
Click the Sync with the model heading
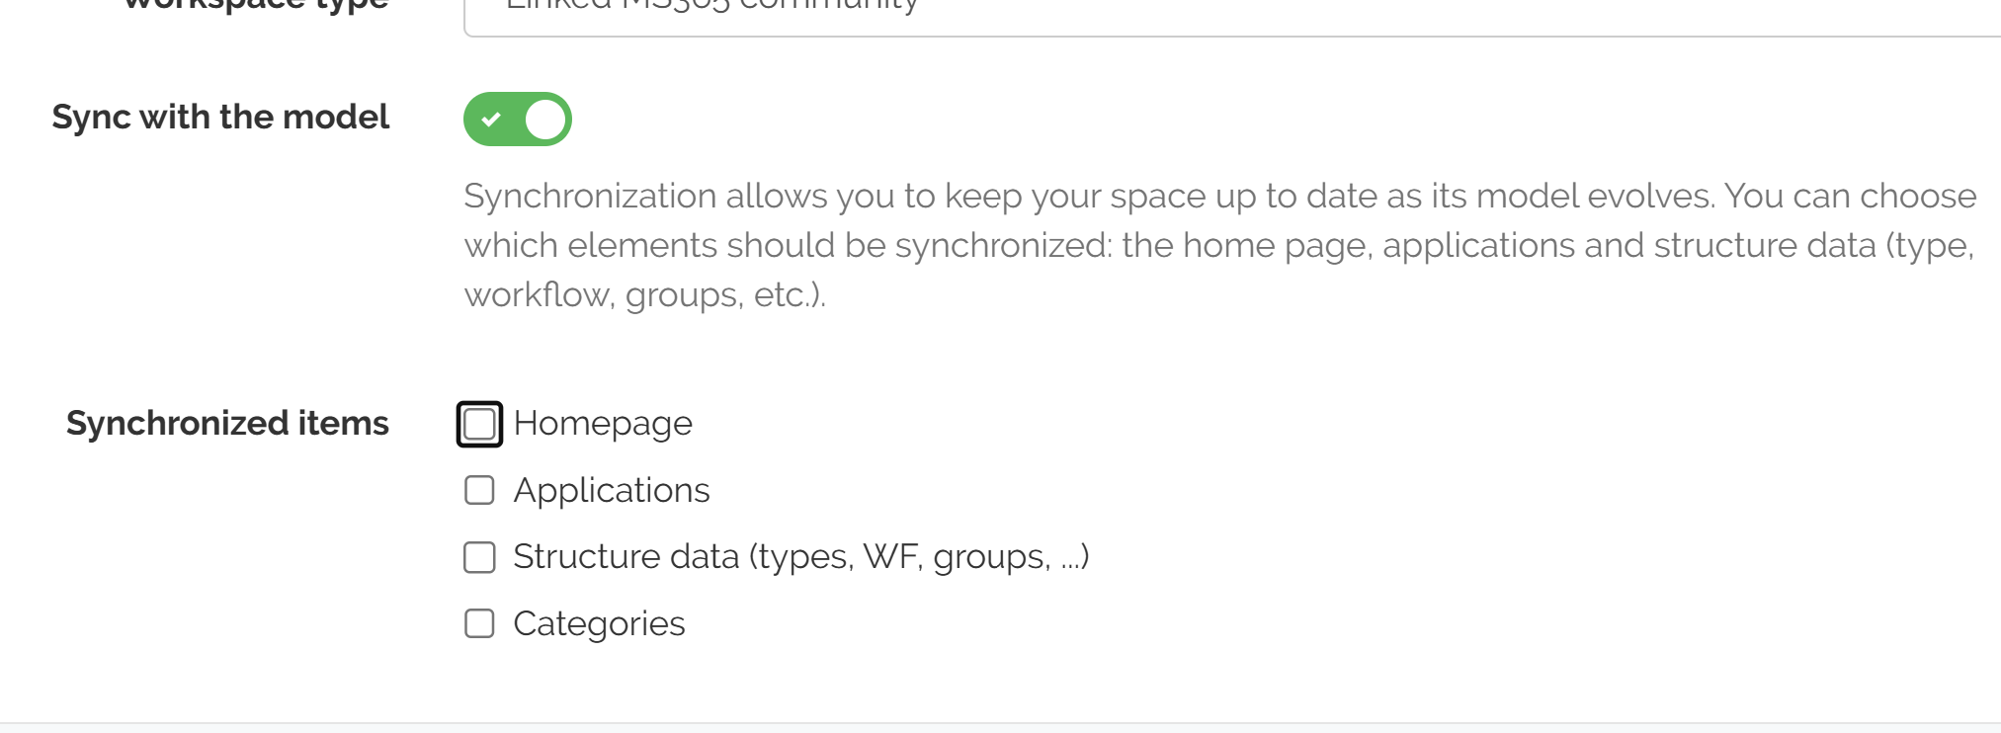[x=220, y=118]
